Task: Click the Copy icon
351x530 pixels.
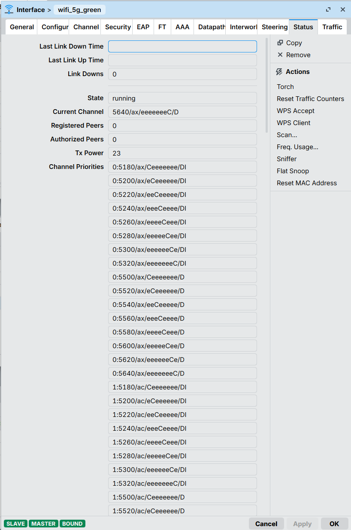Action: pos(280,43)
